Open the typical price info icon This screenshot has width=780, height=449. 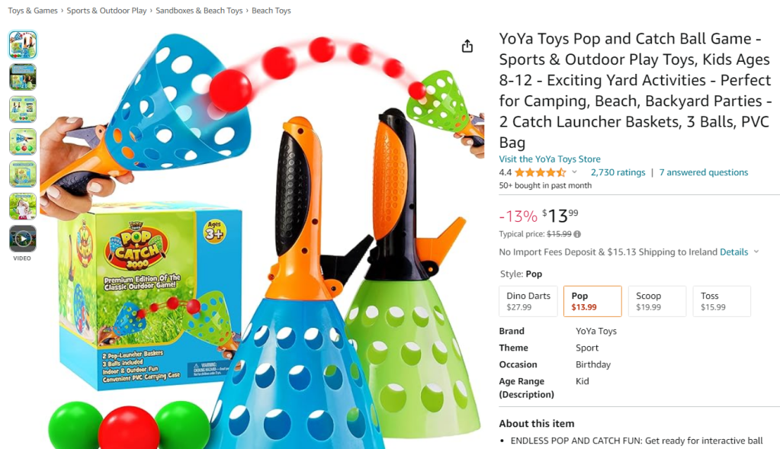[577, 234]
